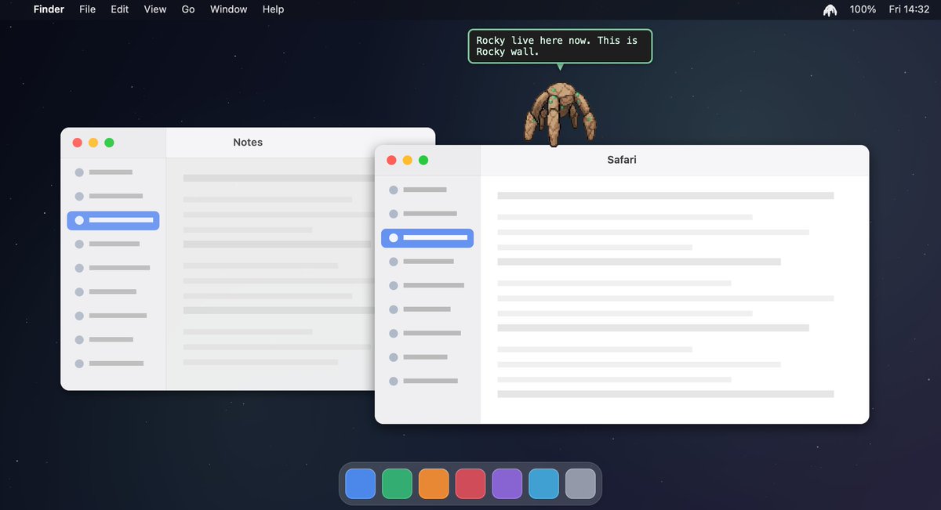Minimize the Notes window with yellow button
The width and height of the screenshot is (941, 510).
click(x=93, y=143)
